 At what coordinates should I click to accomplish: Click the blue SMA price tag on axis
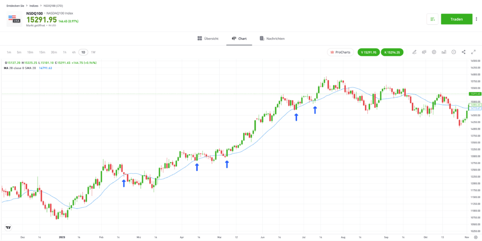pos(475,108)
